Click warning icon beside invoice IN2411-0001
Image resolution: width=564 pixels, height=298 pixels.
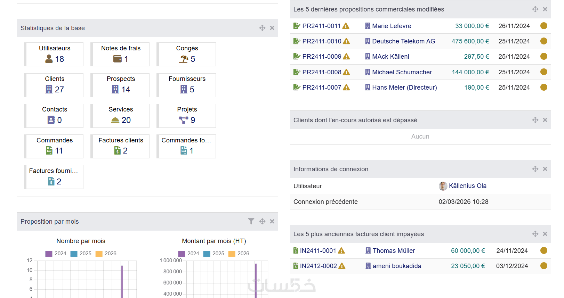pyautogui.click(x=341, y=251)
